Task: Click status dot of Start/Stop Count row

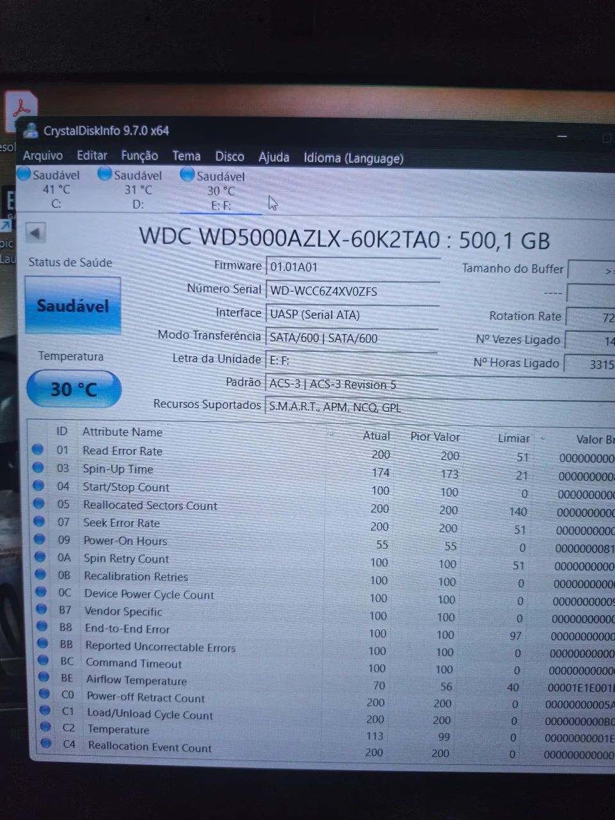Action: [39, 486]
